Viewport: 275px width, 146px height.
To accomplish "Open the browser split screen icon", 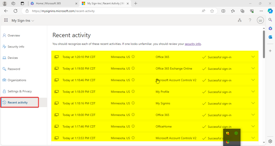I will click(223, 11).
